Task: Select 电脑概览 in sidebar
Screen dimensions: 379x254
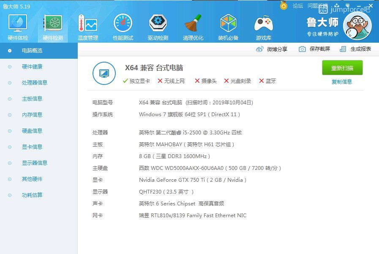Action: [39, 51]
